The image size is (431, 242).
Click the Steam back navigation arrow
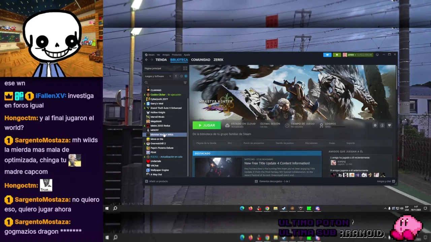click(146, 60)
